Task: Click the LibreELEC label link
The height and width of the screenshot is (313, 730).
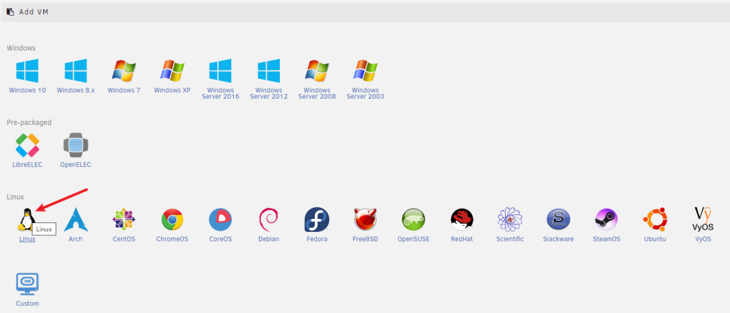Action: click(27, 164)
